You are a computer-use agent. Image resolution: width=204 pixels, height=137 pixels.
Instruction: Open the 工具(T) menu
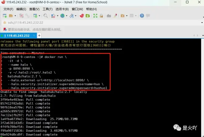(48, 9)
